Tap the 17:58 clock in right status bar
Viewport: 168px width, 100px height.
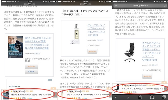point(141,2)
